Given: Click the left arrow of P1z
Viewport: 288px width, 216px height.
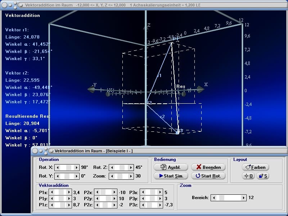Looking at the screenshot, I should tap(52, 205).
